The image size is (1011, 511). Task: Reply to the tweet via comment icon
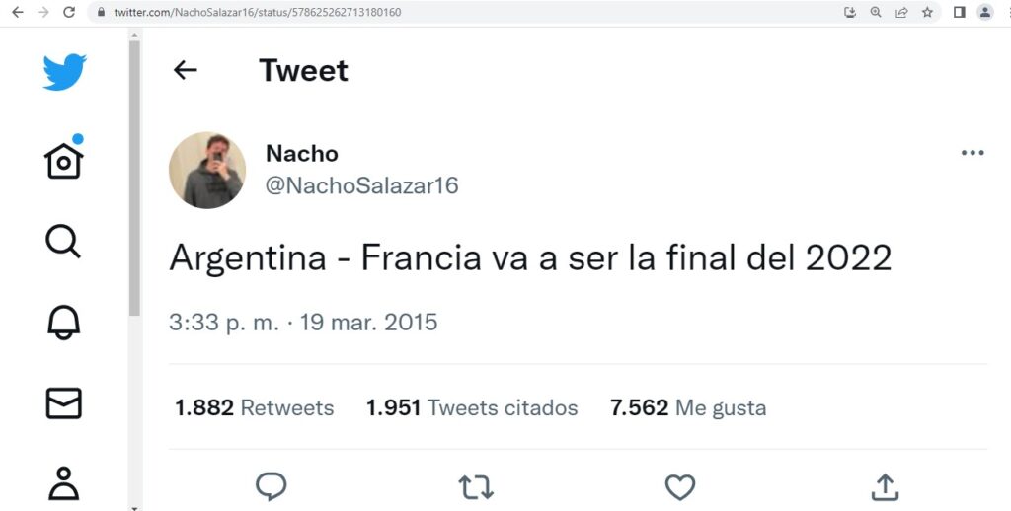272,486
